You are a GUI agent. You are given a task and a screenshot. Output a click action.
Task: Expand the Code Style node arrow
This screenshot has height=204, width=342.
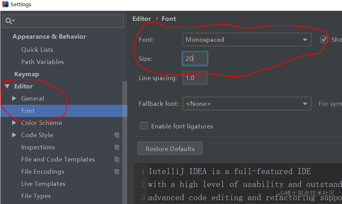pos(14,135)
